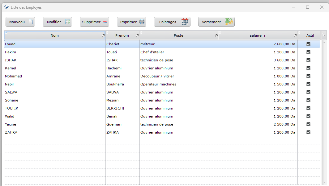This screenshot has width=329, height=186.
Task: Click the sort arrows on the Actif column
Action: pyautogui.click(x=299, y=33)
